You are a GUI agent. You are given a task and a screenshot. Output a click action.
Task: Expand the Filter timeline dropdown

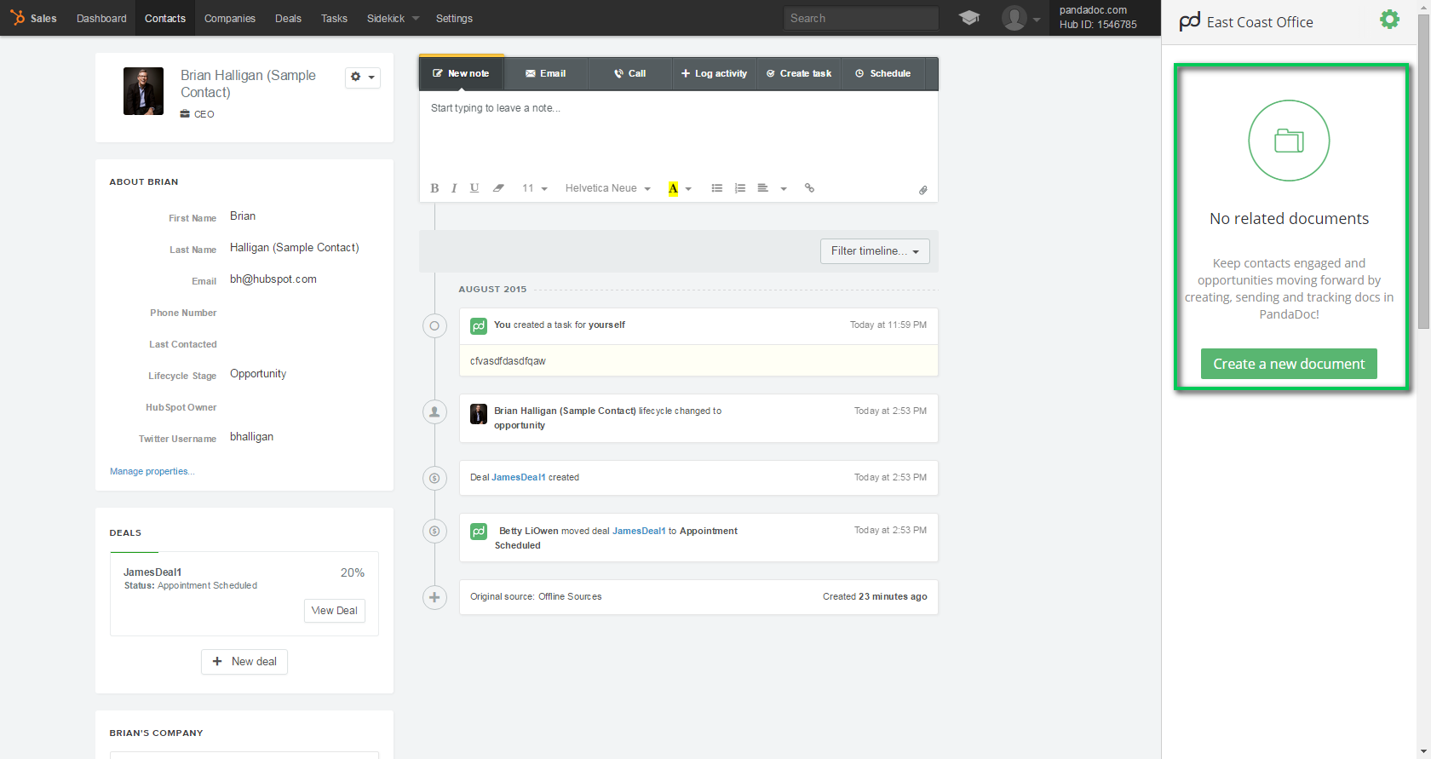pyautogui.click(x=875, y=251)
